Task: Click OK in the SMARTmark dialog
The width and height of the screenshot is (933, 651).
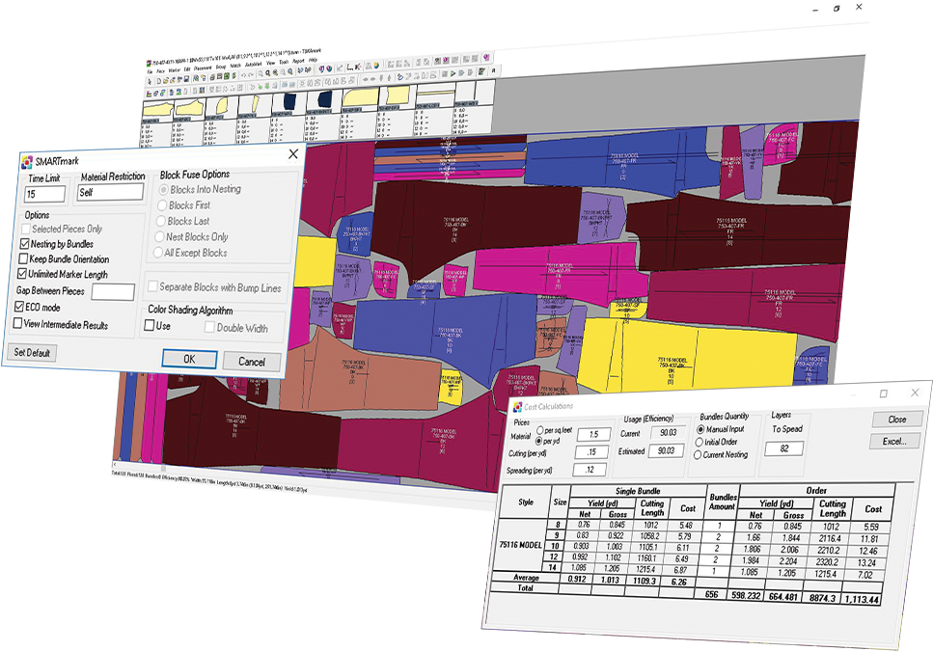Action: tap(189, 359)
